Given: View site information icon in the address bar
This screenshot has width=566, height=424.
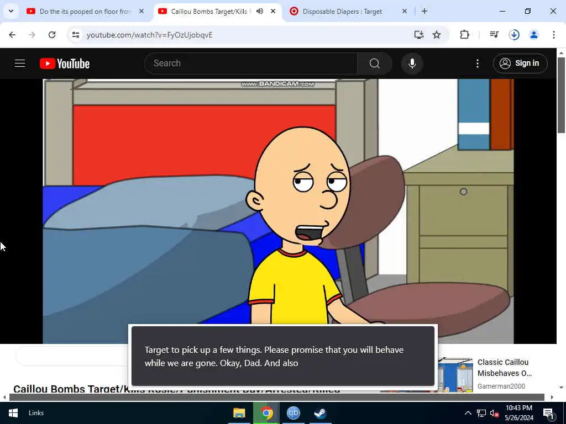Looking at the screenshot, I should pyautogui.click(x=75, y=35).
